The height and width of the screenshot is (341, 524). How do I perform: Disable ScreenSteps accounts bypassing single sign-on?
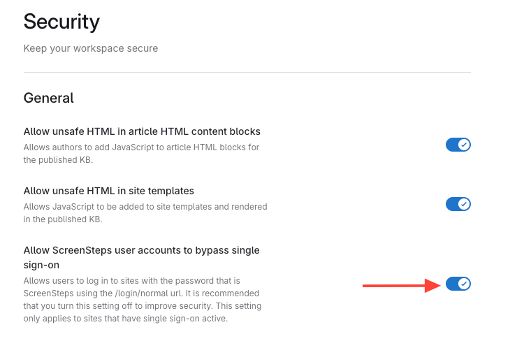pos(458,284)
